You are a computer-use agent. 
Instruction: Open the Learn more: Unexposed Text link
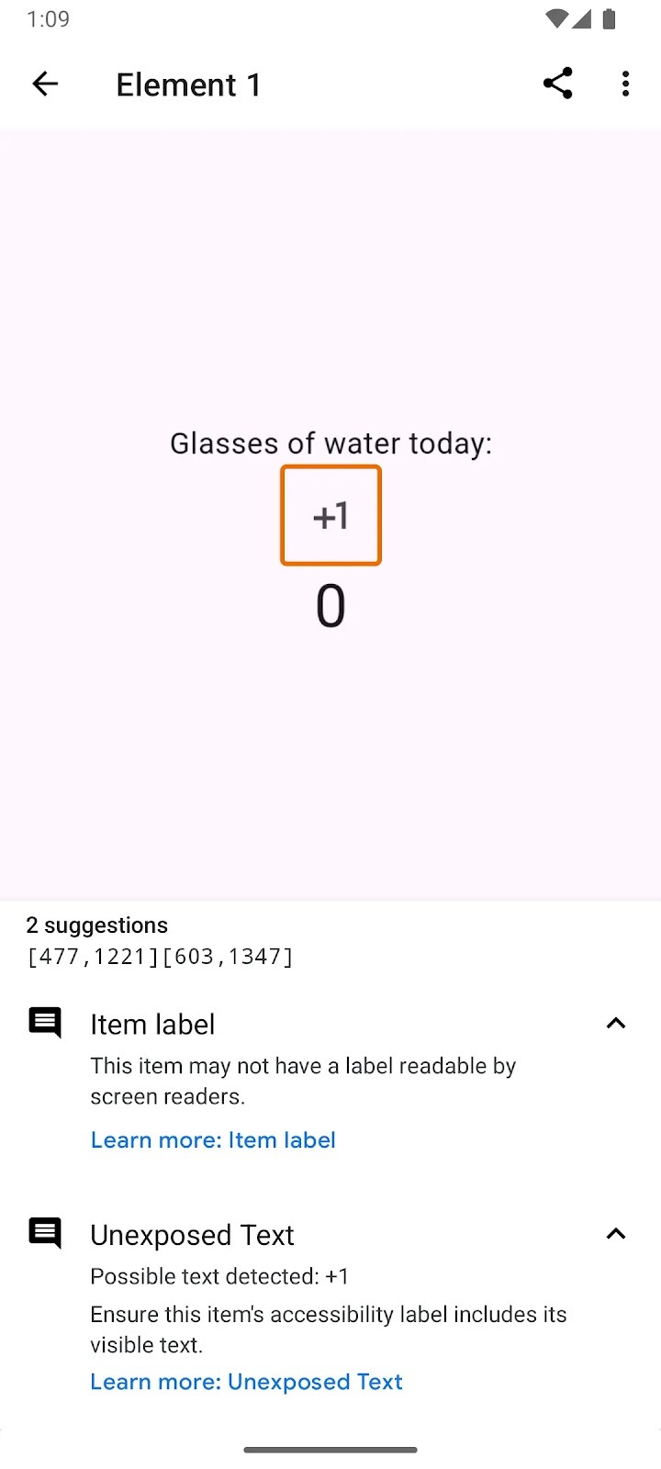click(246, 1382)
